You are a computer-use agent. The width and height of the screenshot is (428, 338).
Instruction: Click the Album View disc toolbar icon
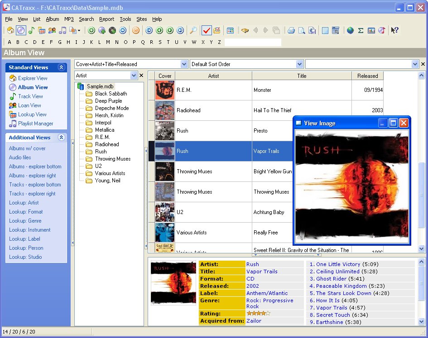[21, 30]
